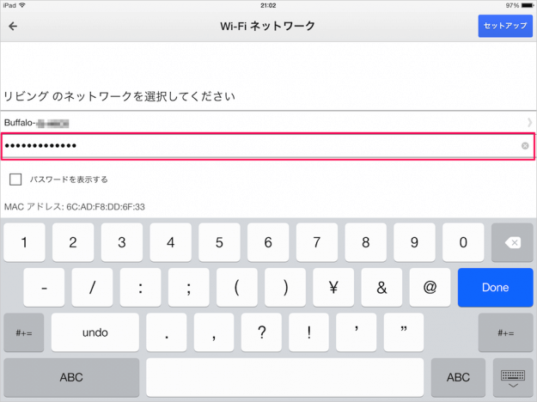This screenshot has width=537, height=402.
Task: Tap the セットアップ button
Action: click(x=505, y=26)
